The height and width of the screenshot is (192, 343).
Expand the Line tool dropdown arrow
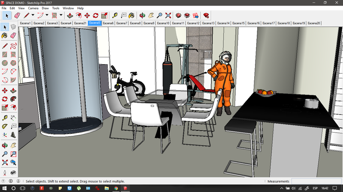[x=33, y=15]
